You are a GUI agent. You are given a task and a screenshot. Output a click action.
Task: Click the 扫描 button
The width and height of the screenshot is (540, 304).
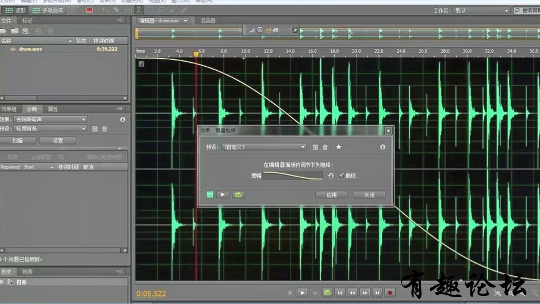[x=18, y=140]
